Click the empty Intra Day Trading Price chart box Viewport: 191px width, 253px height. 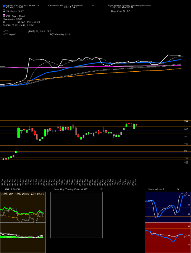(76, 215)
